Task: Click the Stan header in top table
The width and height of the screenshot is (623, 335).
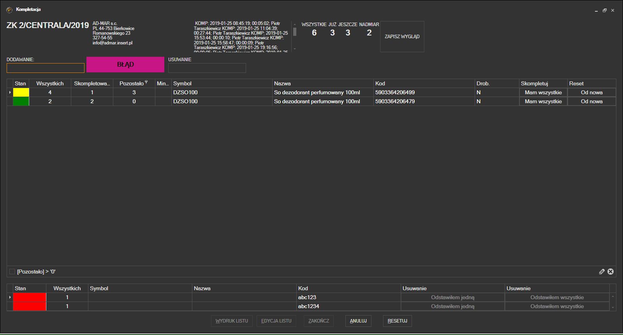Action: (21, 83)
